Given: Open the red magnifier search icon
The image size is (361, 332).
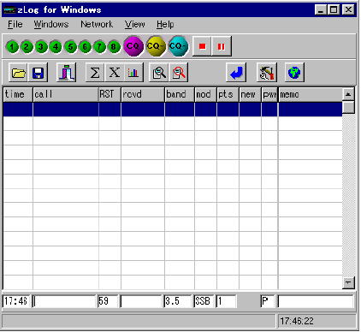Looking at the screenshot, I should (179, 73).
